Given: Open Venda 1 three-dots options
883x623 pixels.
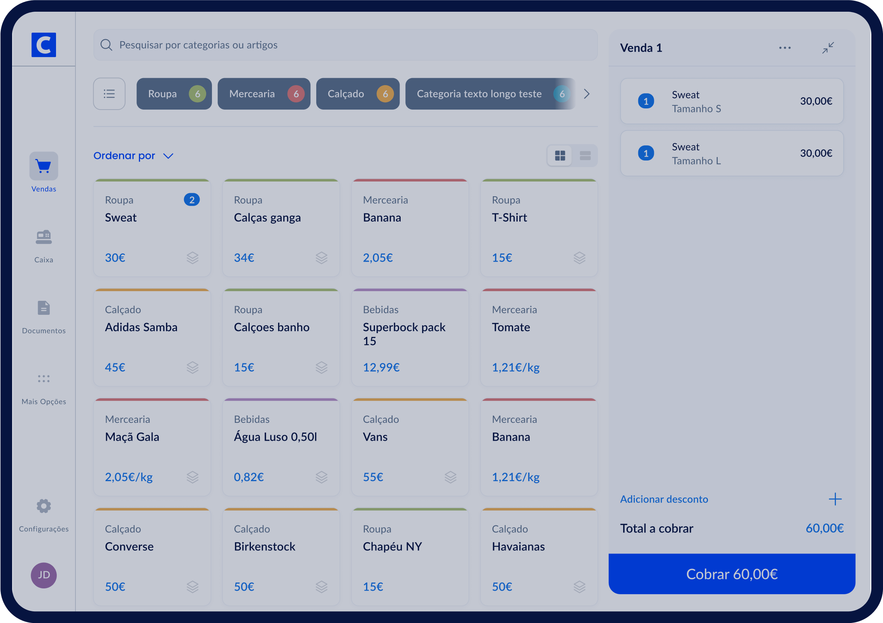Looking at the screenshot, I should 785,48.
